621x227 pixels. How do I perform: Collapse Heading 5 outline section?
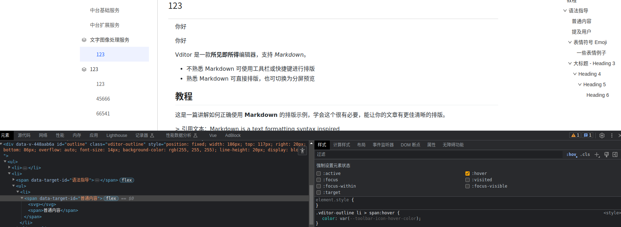(x=580, y=84)
